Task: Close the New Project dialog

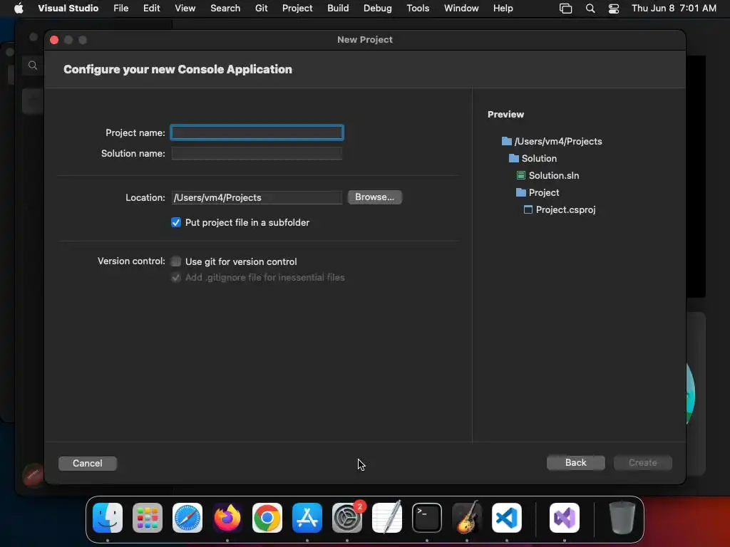Action: [x=54, y=40]
